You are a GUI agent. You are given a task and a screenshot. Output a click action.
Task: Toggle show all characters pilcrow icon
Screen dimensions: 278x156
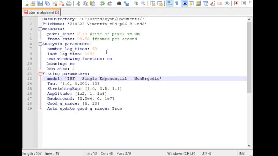177,3
